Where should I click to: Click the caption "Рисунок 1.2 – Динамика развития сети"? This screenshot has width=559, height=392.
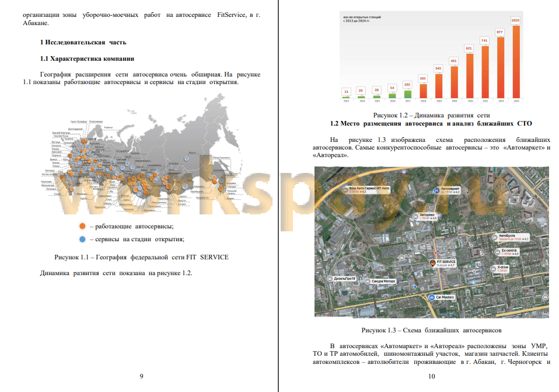pos(431,115)
